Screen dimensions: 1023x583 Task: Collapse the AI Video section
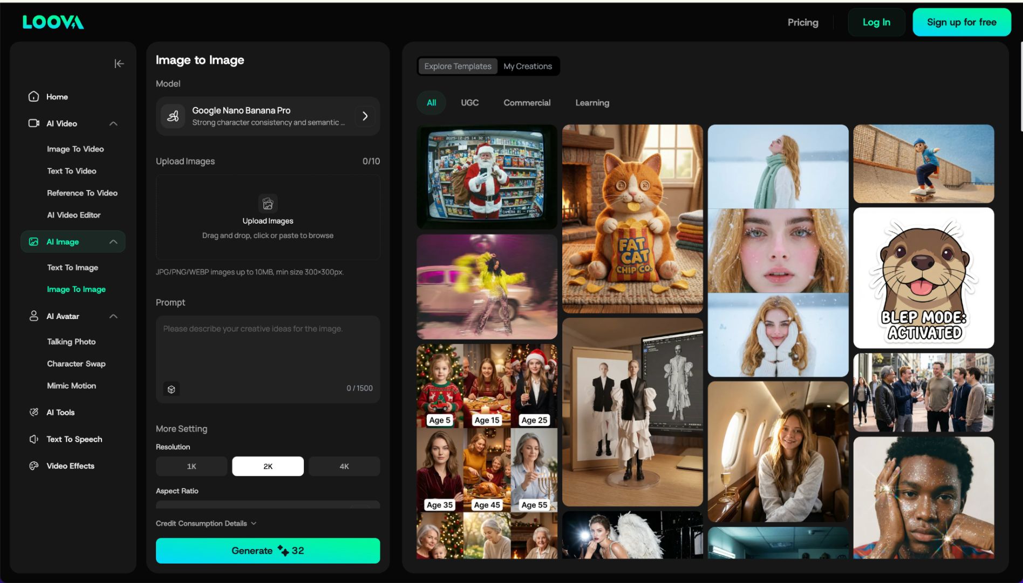(113, 124)
